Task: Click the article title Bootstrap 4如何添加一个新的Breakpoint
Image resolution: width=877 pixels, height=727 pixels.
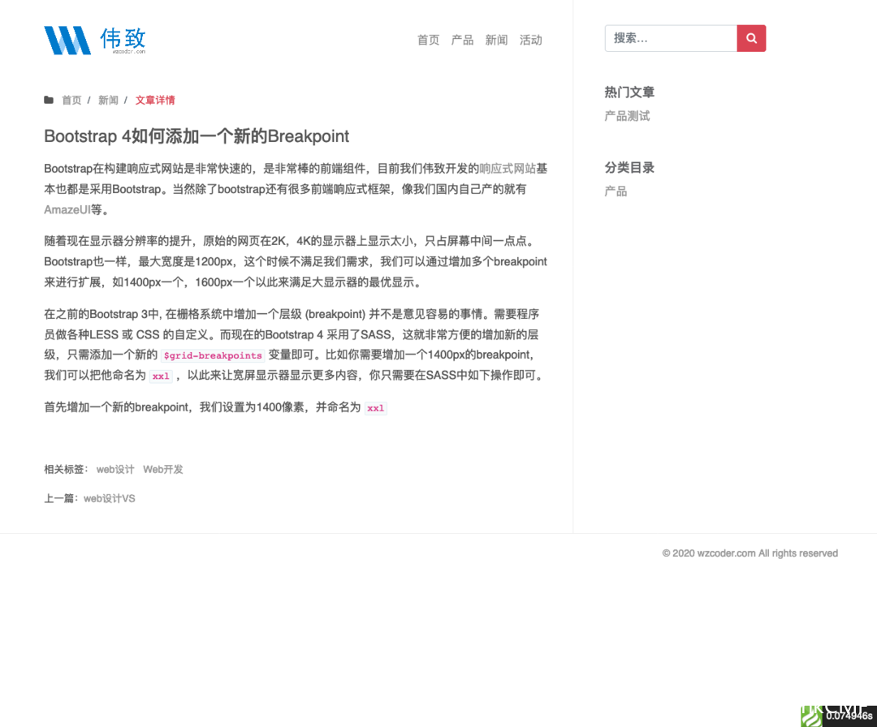Action: point(197,136)
